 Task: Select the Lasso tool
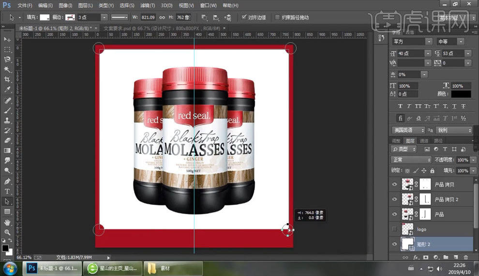point(7,59)
